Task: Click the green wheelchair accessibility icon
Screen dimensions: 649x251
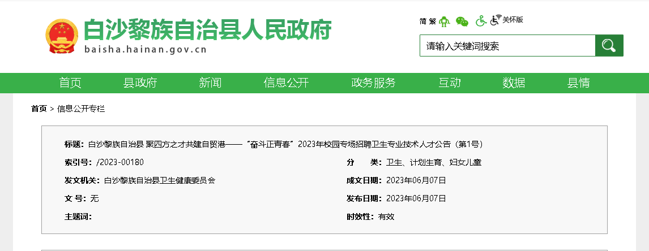Action: (x=481, y=21)
